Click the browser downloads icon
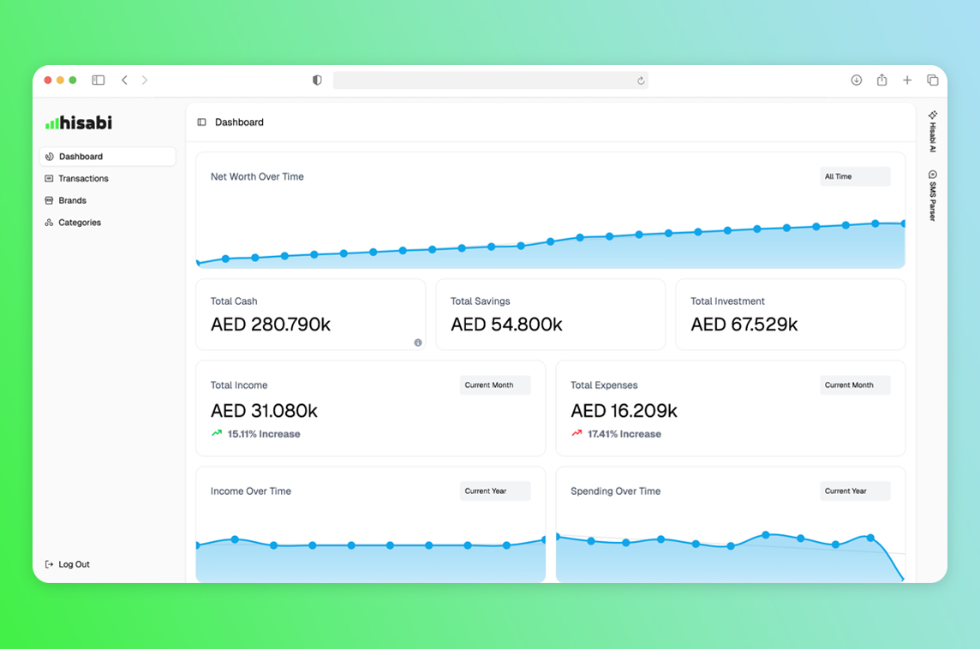 tap(856, 80)
